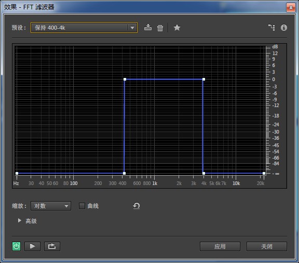Close the FFT filter window

click(291, 7)
